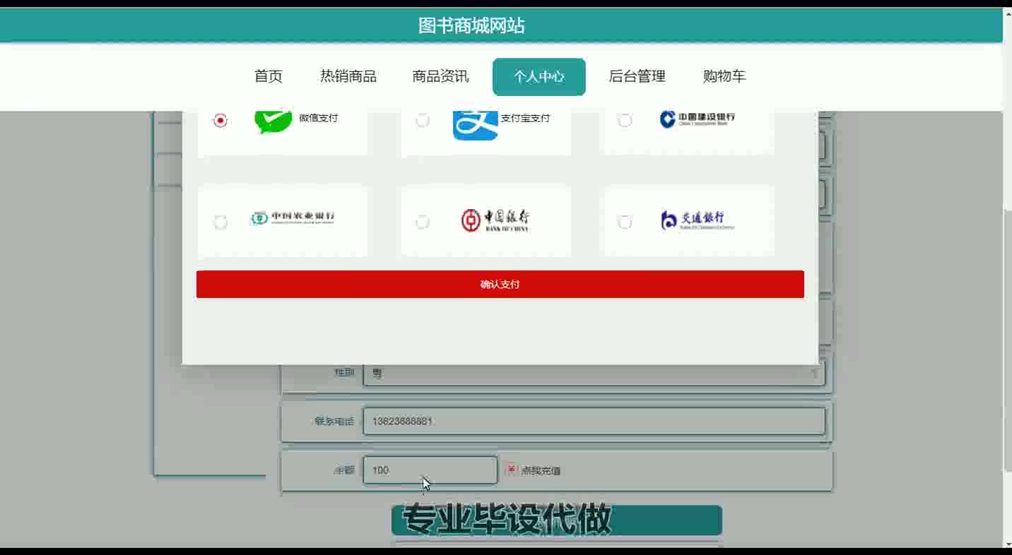Click the Agricultural Bank of China logo
The image size is (1012, 555).
point(293,218)
